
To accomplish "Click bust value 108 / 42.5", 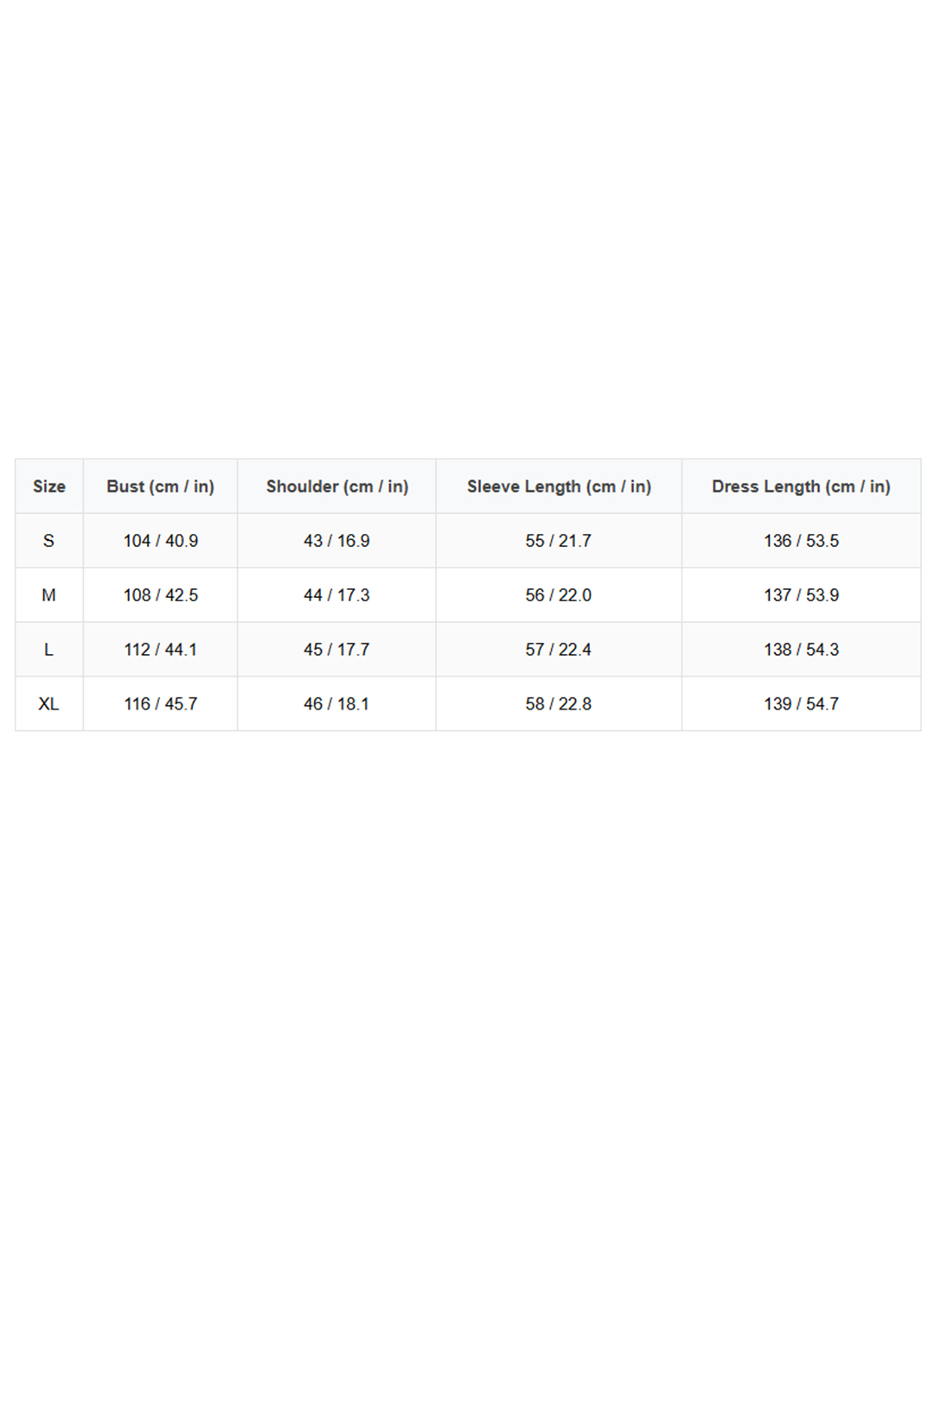I will click(160, 595).
